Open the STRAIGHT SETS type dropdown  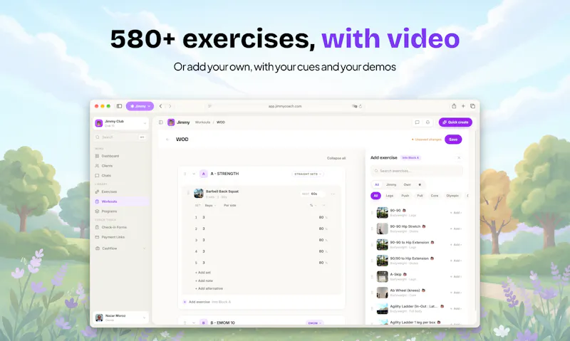(308, 174)
